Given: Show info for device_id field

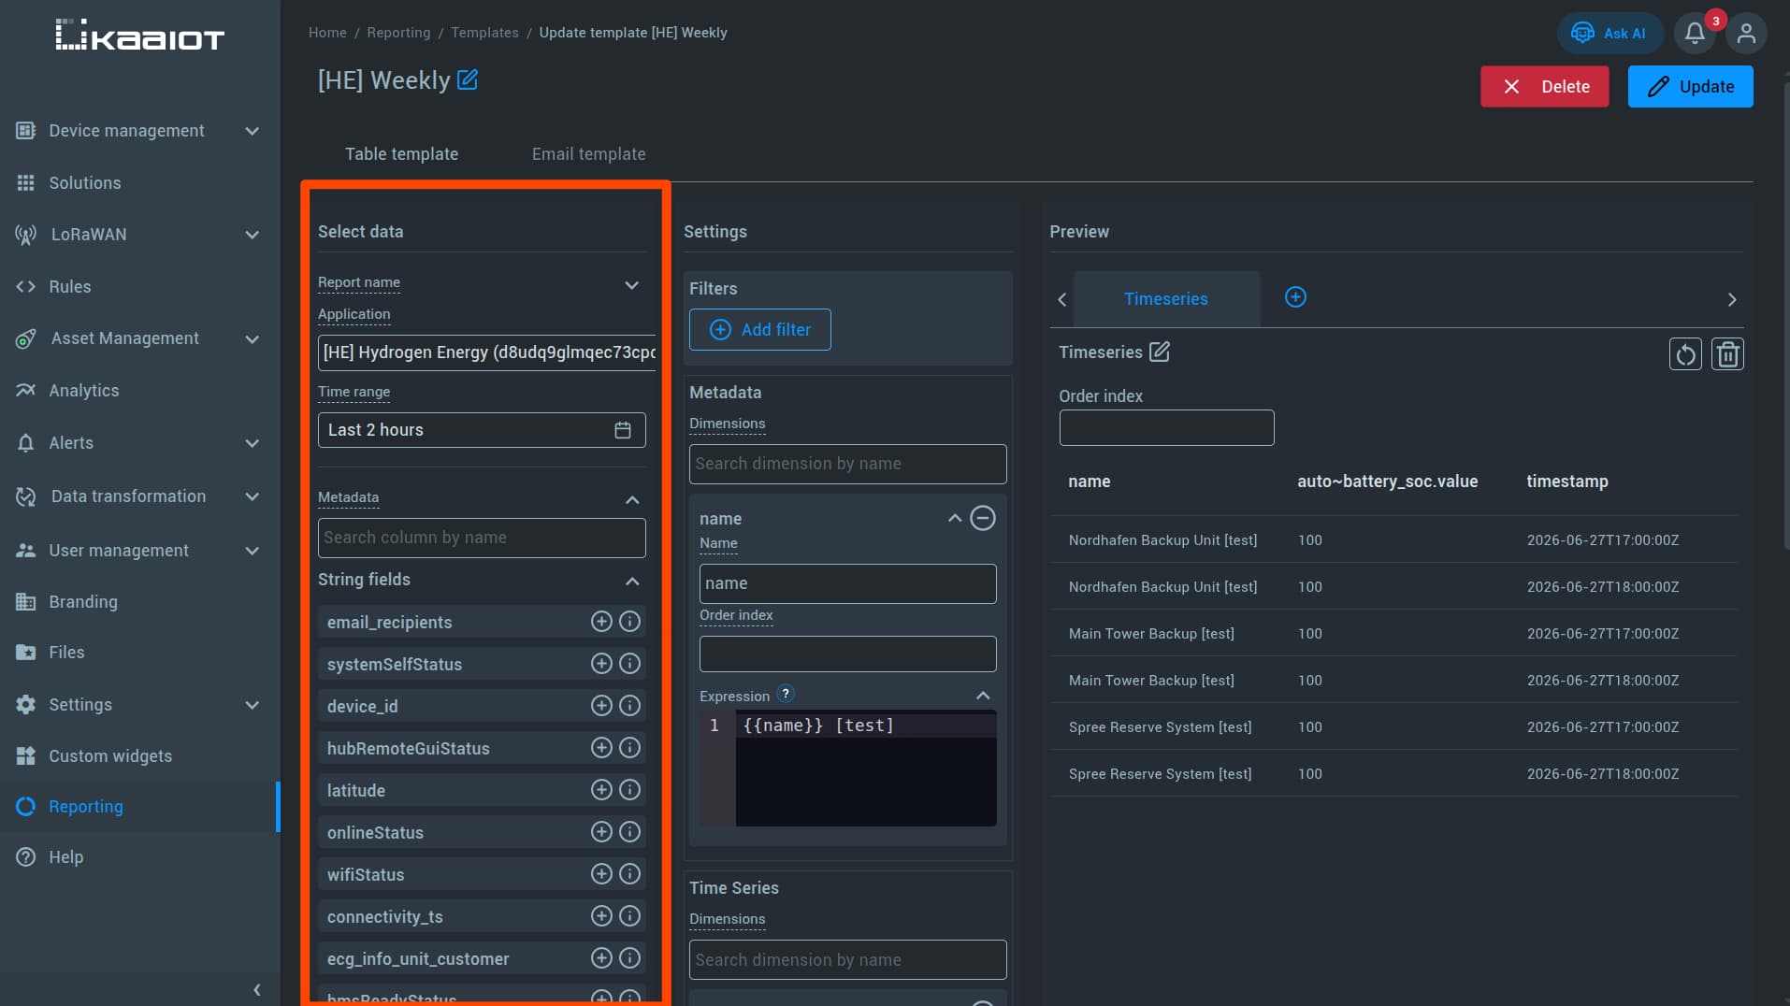Looking at the screenshot, I should (x=630, y=706).
